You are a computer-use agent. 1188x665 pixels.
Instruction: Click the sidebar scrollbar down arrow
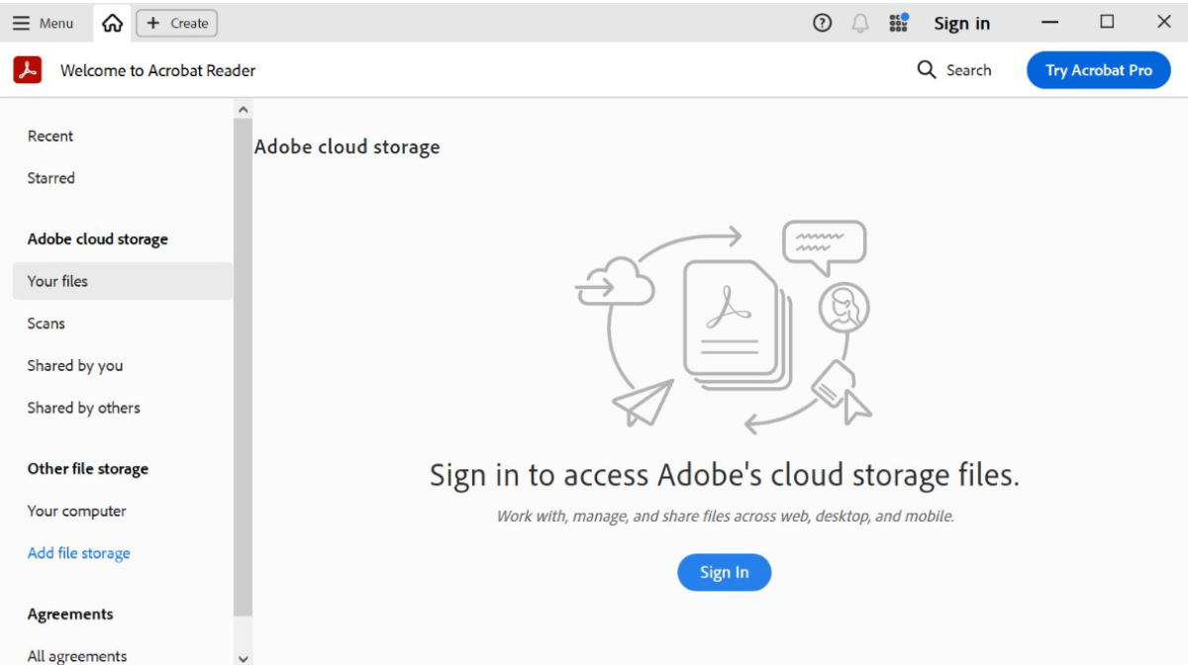pyautogui.click(x=243, y=657)
